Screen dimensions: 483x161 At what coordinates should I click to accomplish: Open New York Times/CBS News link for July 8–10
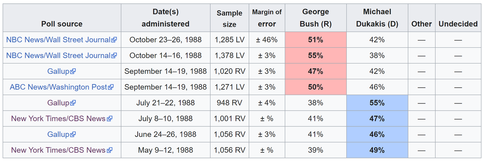(x=58, y=118)
